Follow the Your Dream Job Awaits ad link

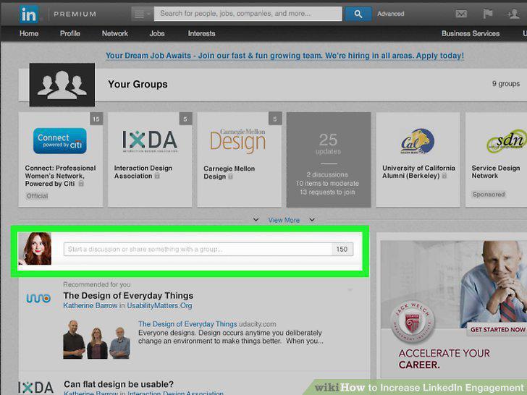click(284, 56)
